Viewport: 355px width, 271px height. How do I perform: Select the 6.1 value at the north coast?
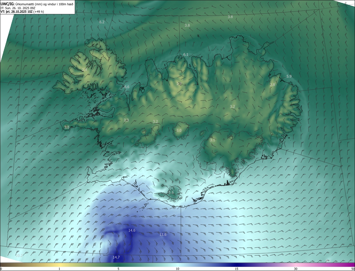[186, 55]
